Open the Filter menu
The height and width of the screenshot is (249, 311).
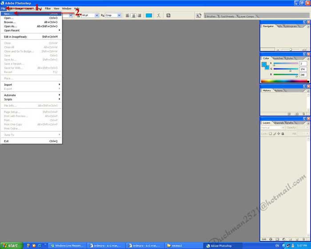coord(48,8)
